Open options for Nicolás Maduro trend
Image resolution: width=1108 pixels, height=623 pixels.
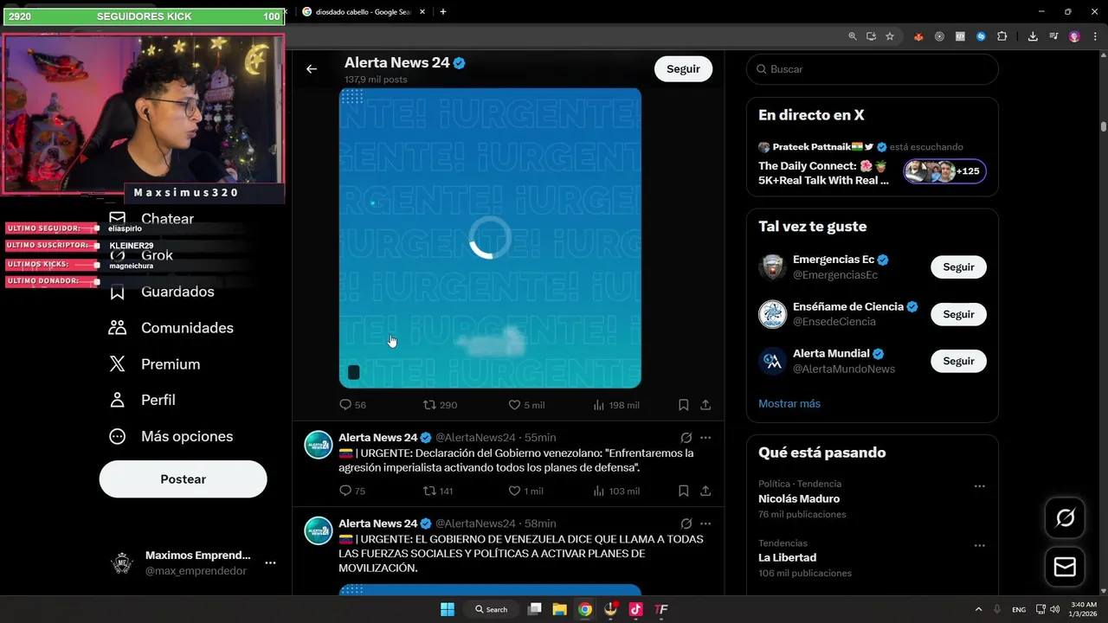[979, 486]
